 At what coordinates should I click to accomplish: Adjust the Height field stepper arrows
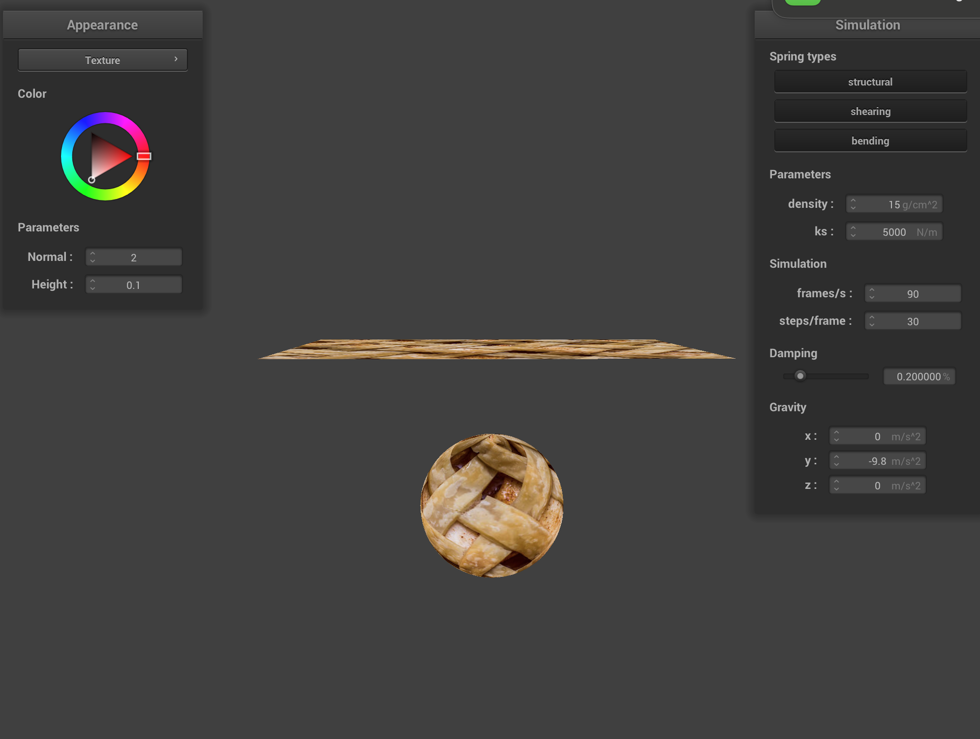tap(92, 284)
